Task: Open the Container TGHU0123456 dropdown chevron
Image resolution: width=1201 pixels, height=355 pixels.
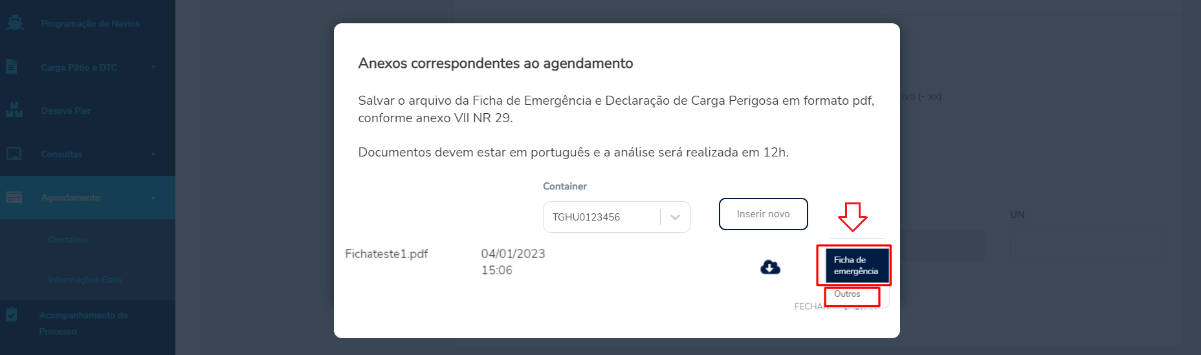Action: pyautogui.click(x=675, y=217)
